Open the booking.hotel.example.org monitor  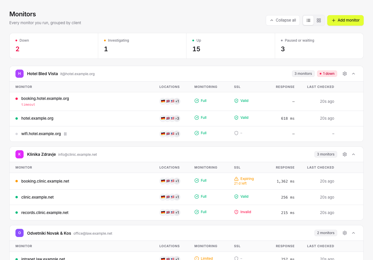tap(45, 98)
